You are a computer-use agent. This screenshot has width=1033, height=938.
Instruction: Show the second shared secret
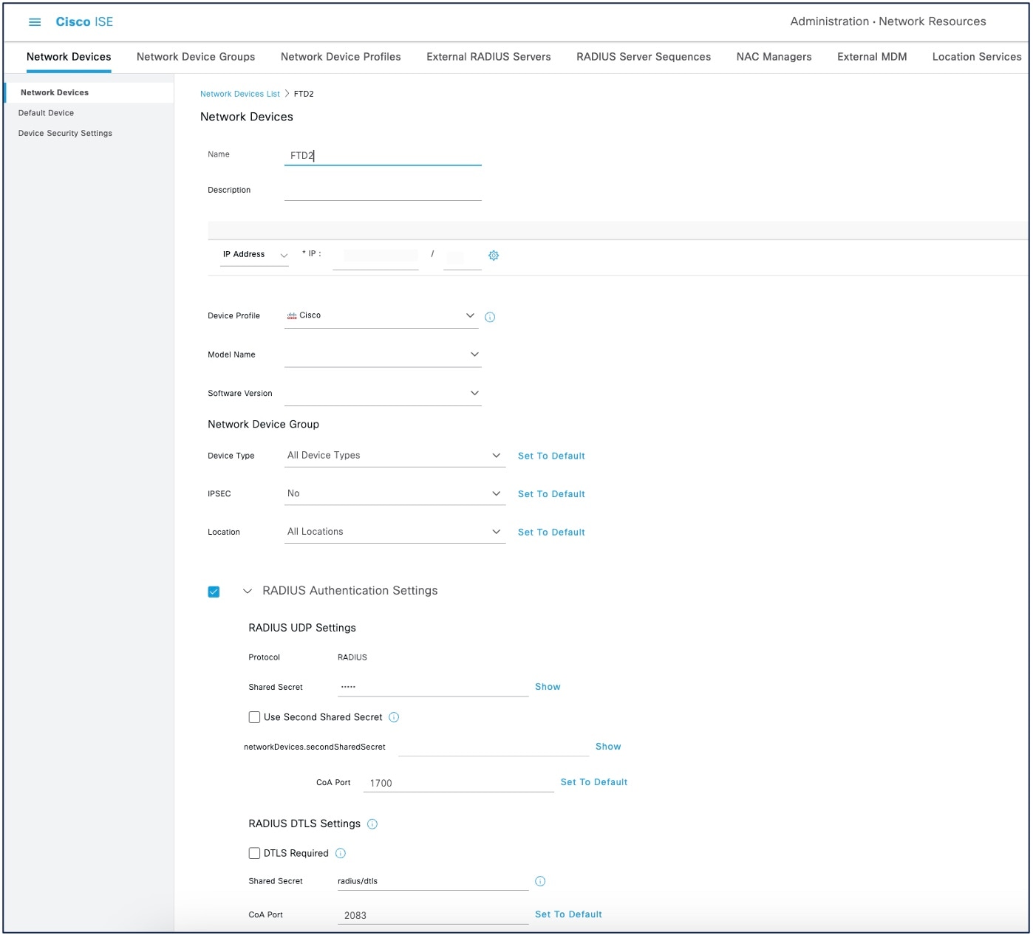pos(608,747)
